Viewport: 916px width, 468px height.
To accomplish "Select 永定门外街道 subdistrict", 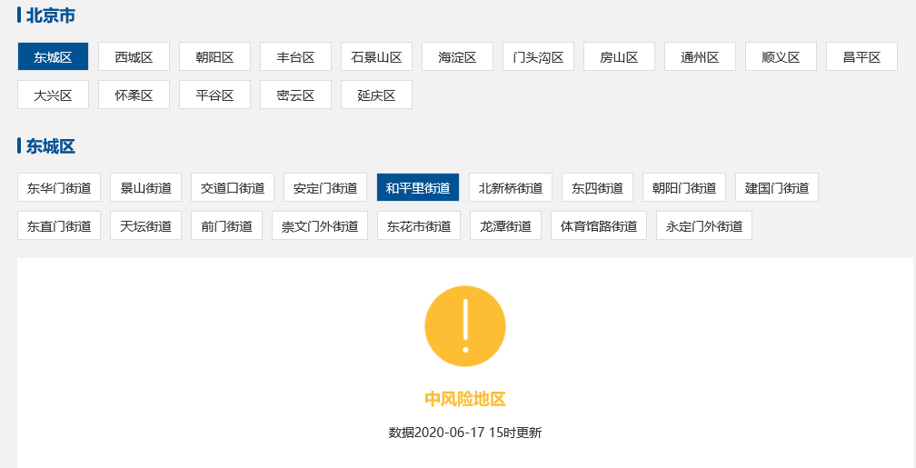I will (x=704, y=225).
